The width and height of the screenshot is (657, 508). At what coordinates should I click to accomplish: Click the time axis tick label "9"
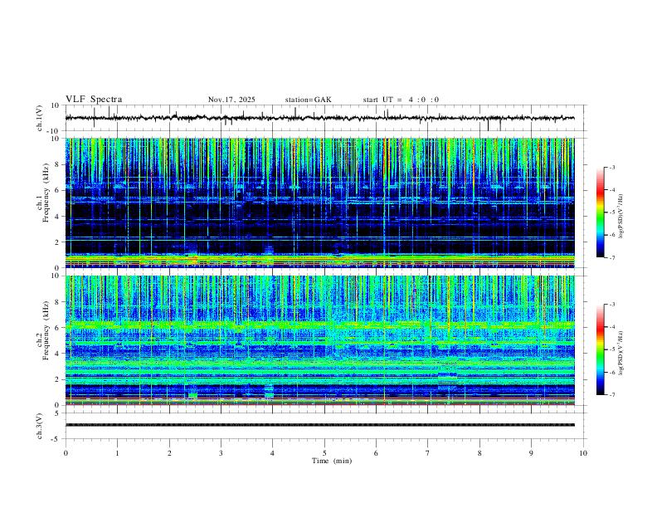531,453
